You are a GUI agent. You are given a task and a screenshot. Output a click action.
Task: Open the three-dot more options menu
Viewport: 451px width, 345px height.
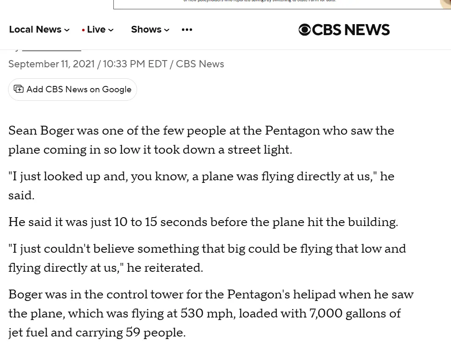point(187,30)
